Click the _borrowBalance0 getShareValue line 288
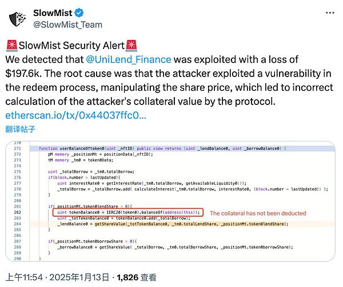The height and width of the screenshot is (287, 343). [x=175, y=247]
